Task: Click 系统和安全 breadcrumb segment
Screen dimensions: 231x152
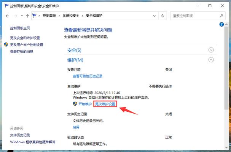Action: tap(71, 16)
